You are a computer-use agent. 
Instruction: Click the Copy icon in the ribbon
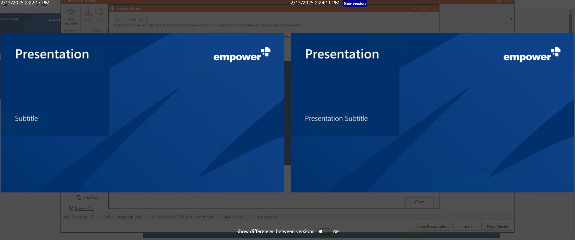[100, 12]
